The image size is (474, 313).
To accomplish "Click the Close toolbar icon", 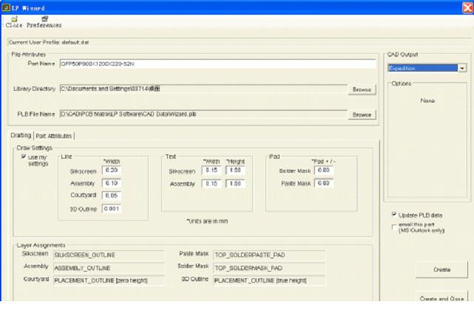I will (14, 22).
